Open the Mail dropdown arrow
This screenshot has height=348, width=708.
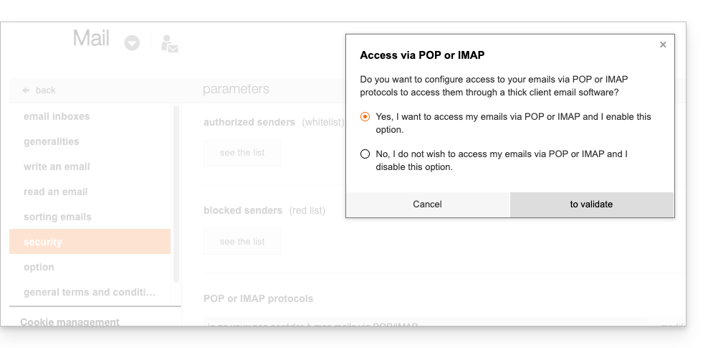132,43
